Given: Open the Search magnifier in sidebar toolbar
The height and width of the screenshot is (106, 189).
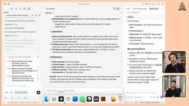Looking at the screenshot, I should pyautogui.click(x=16, y=9).
